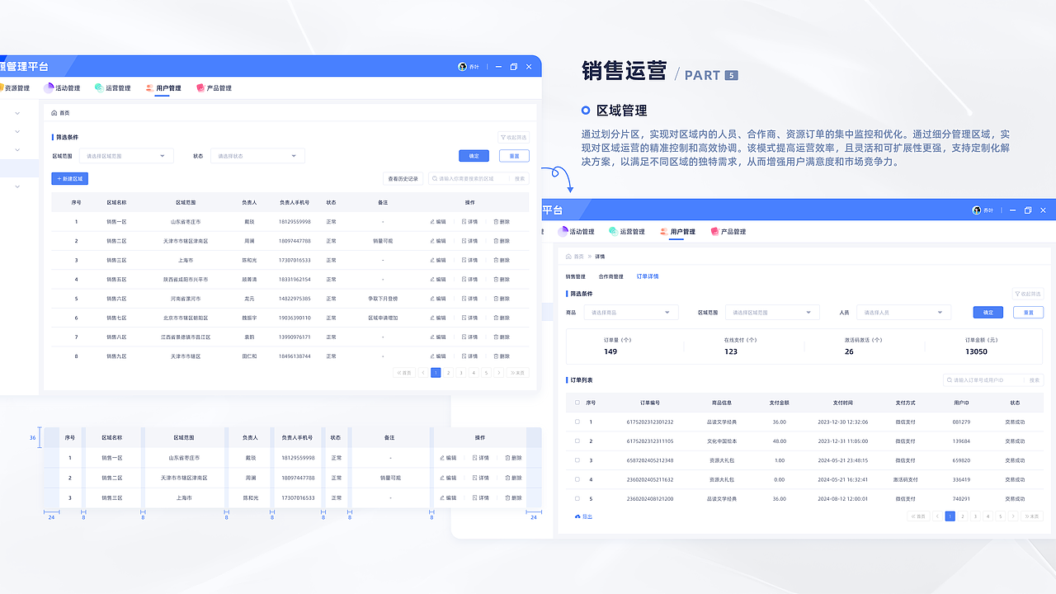Select all orders via the header checkbox

click(x=577, y=403)
